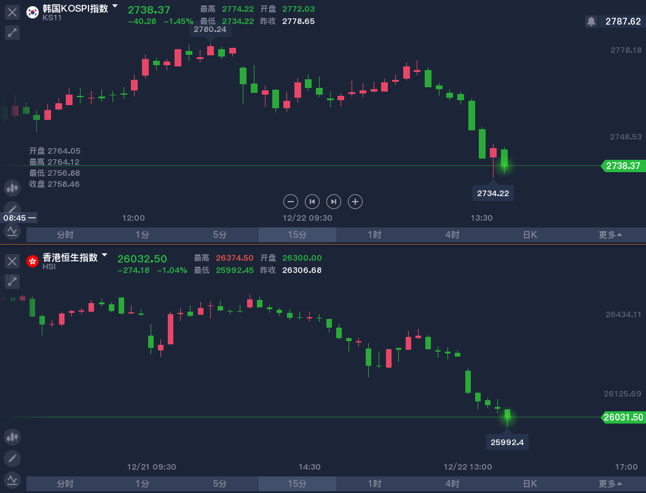Viewport: 646px width, 493px height.
Task: Expand the Hang Seng chart to fullscreen
Action: pyautogui.click(x=12, y=282)
